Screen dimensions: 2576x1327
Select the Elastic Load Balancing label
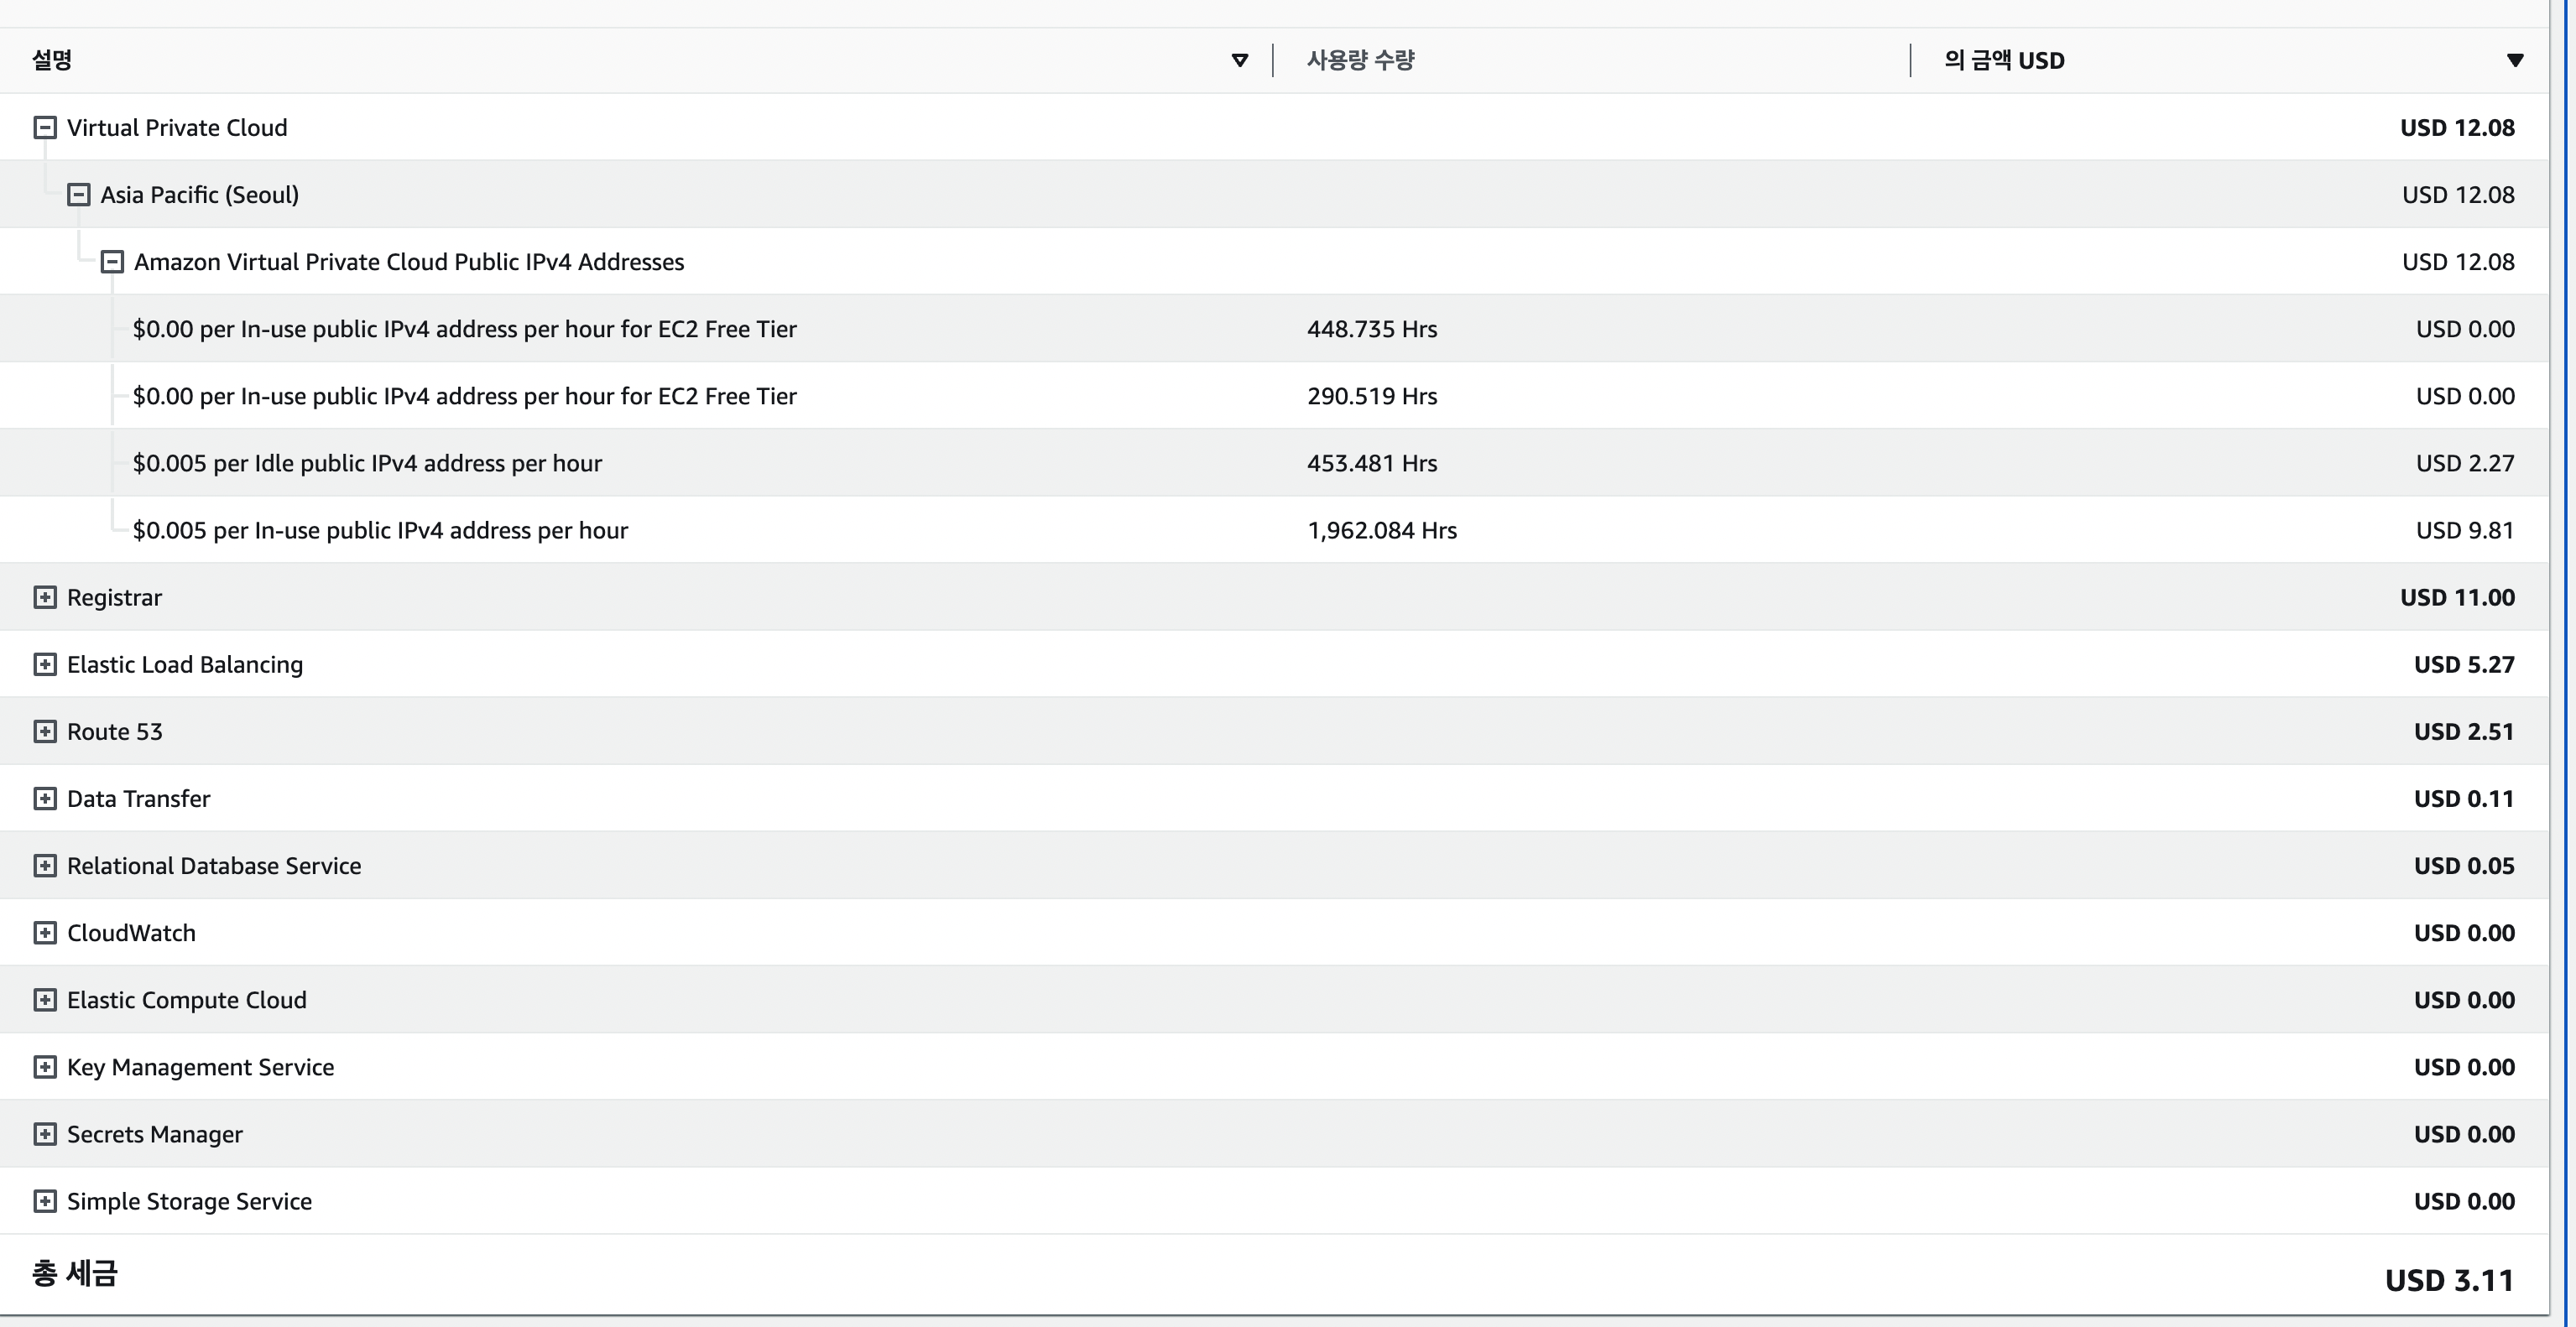(185, 664)
